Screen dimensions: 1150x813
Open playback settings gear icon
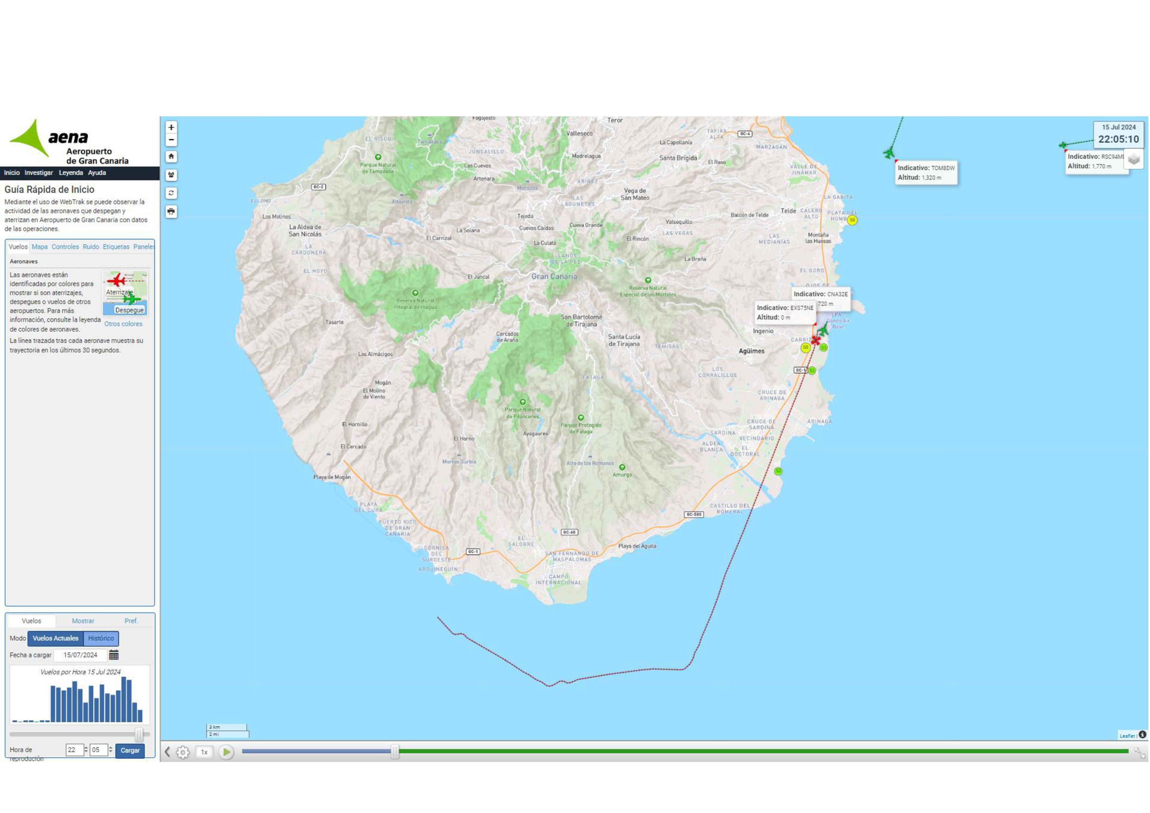pyautogui.click(x=183, y=752)
